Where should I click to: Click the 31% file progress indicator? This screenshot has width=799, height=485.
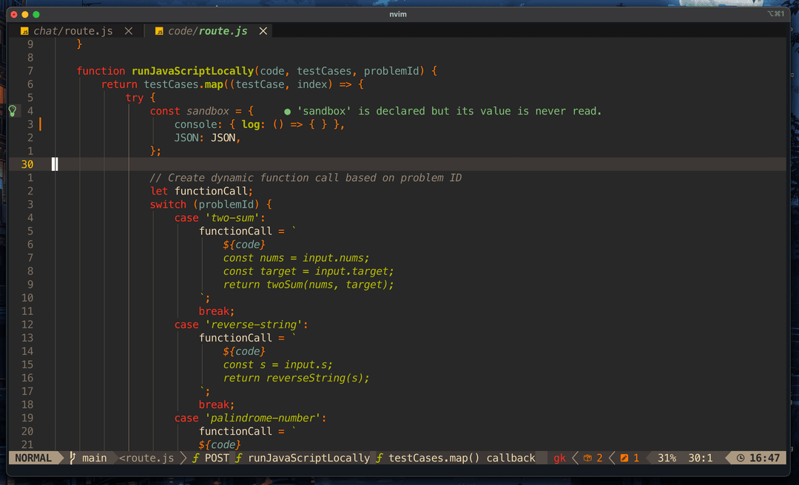[x=667, y=458]
